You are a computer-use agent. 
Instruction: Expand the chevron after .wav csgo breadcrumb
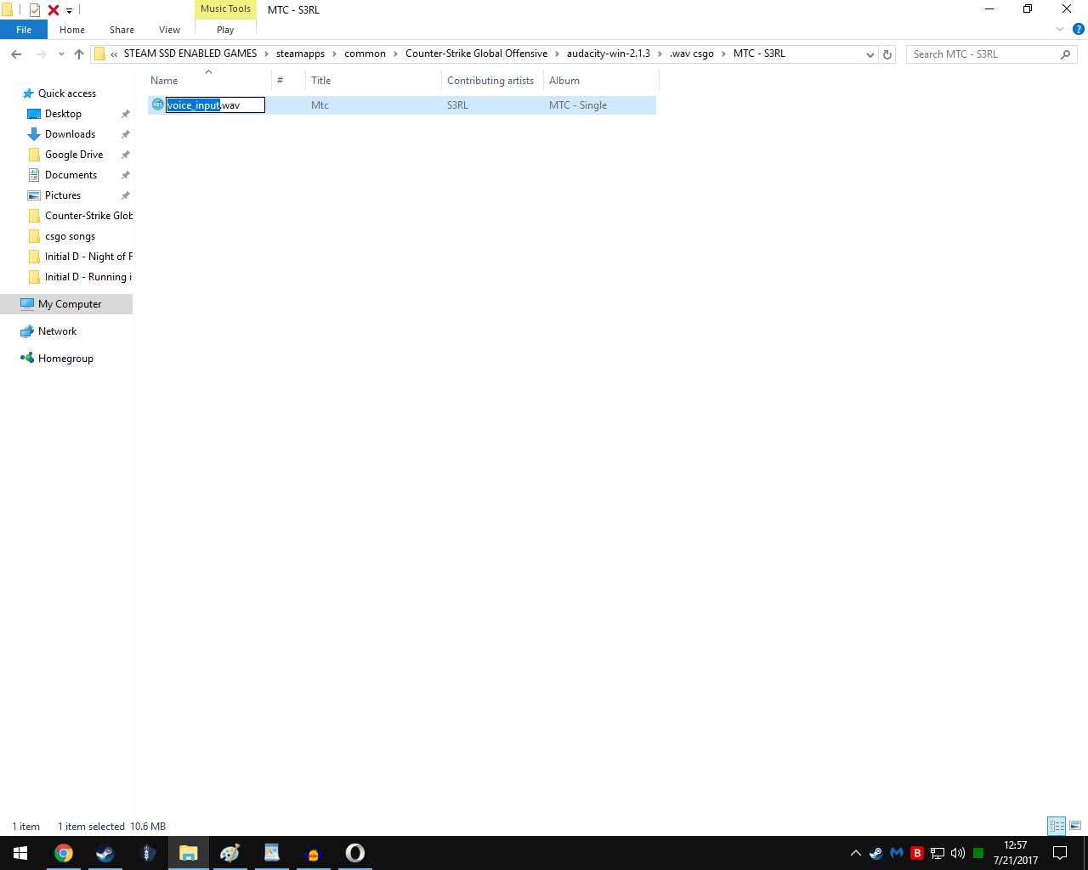point(724,54)
